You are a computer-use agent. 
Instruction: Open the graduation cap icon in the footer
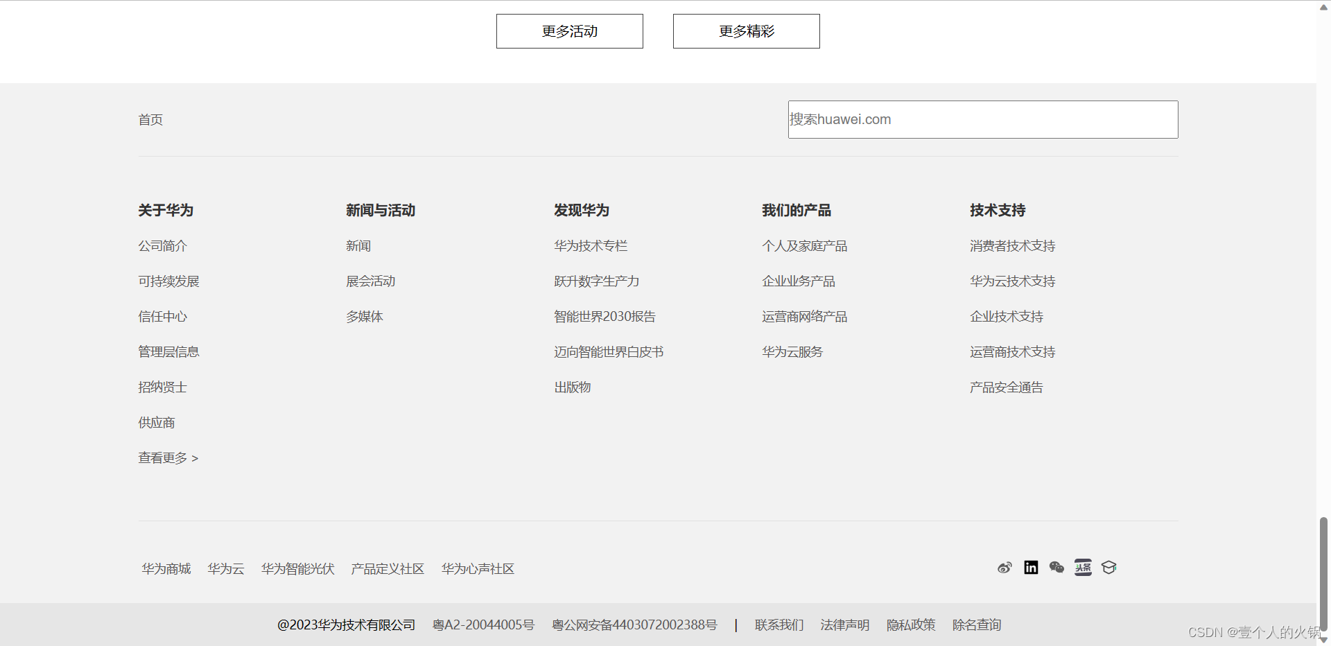click(1109, 568)
